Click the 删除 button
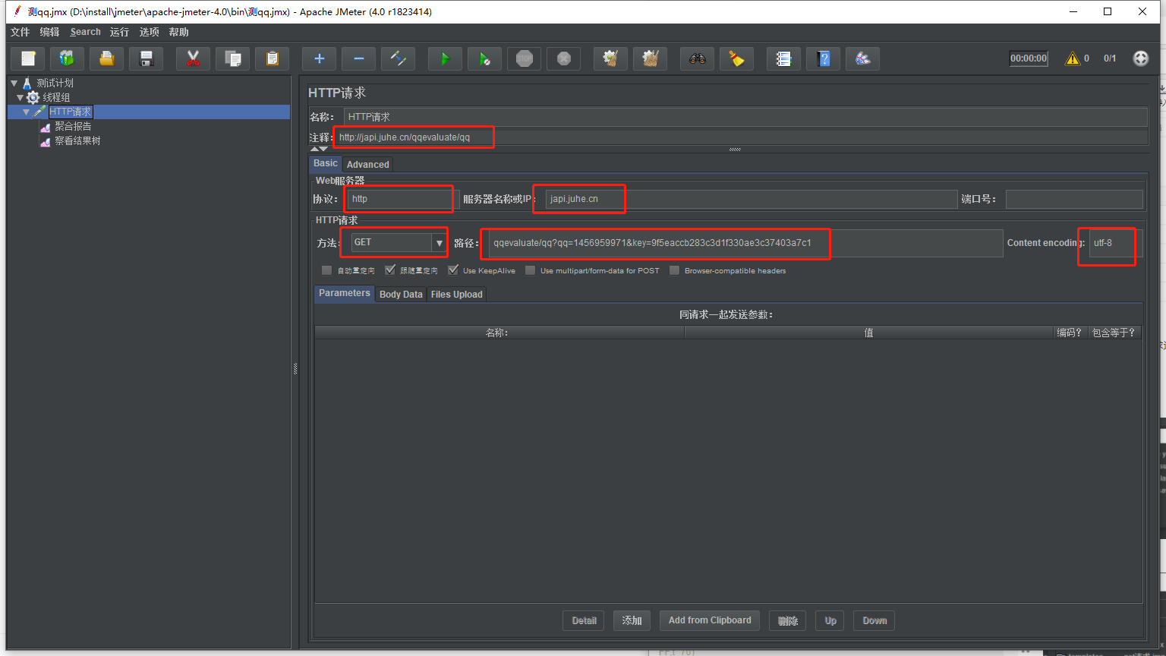Viewport: 1166px width, 656px height. (x=788, y=620)
